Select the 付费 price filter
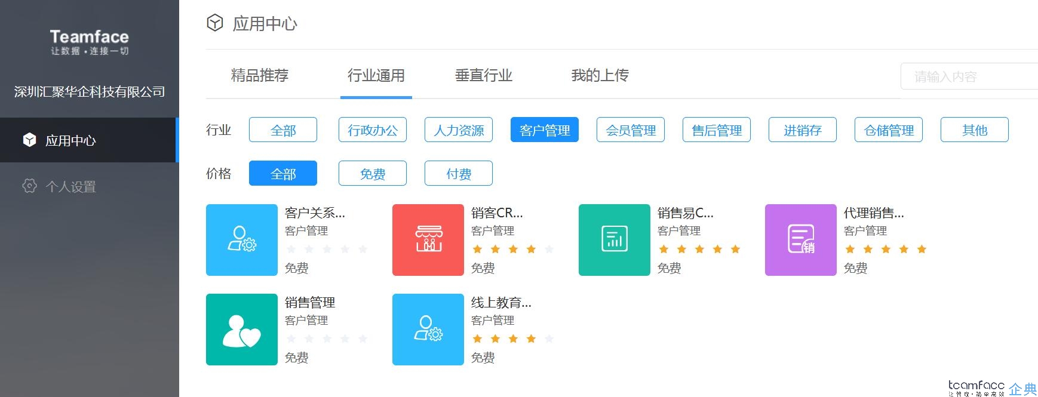Screen dimensions: 1038x397 pos(459,173)
